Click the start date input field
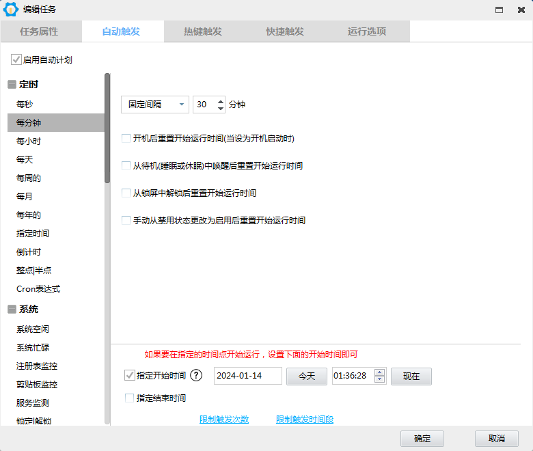 coord(247,376)
